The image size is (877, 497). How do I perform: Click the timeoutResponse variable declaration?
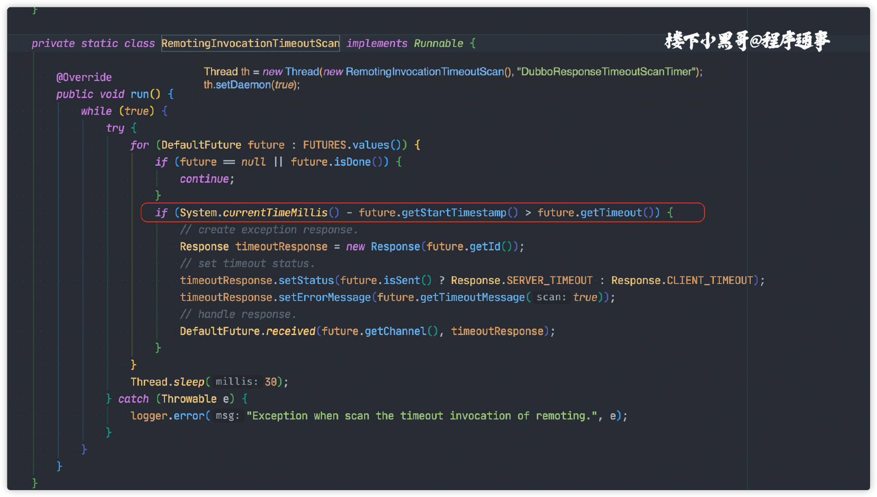pyautogui.click(x=281, y=247)
